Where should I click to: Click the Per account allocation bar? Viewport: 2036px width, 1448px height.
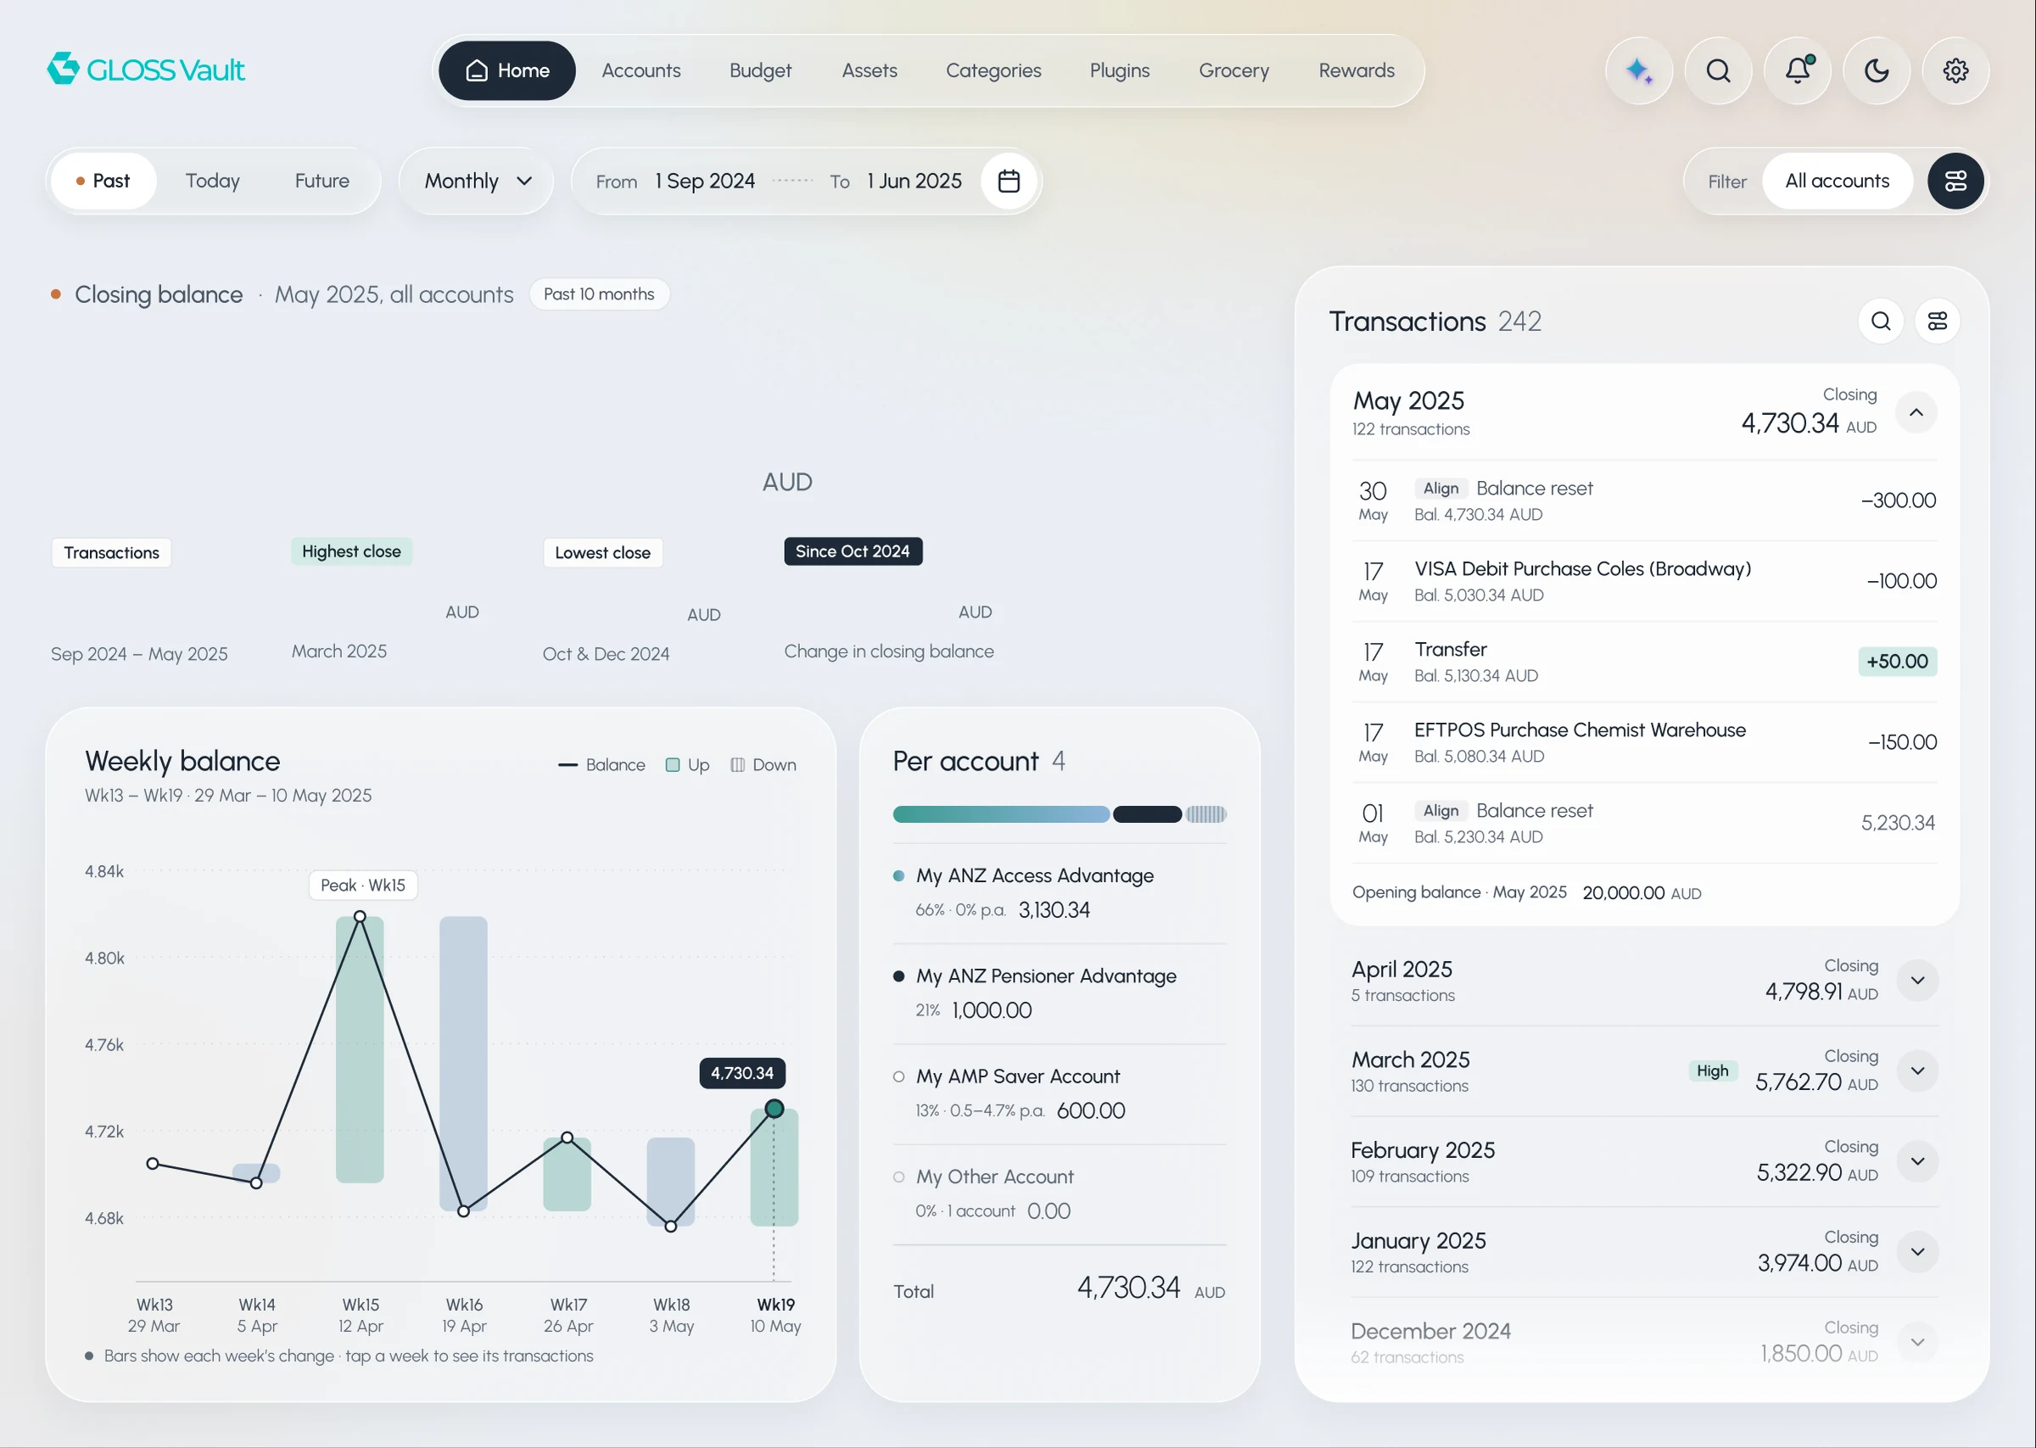[x=1059, y=814]
